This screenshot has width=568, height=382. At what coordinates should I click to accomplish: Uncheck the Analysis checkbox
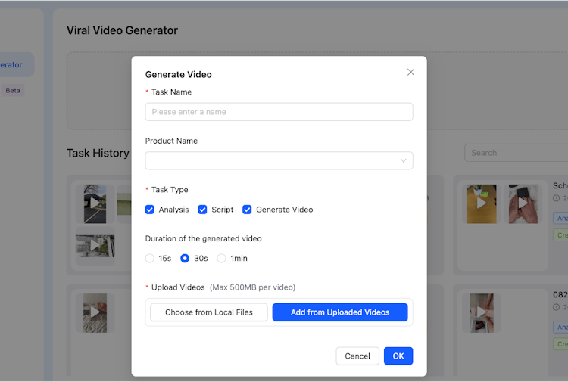click(150, 210)
